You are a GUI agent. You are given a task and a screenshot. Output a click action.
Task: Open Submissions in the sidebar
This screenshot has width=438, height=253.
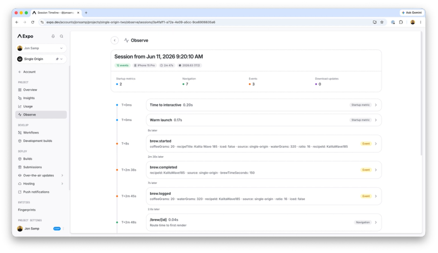(x=41, y=167)
